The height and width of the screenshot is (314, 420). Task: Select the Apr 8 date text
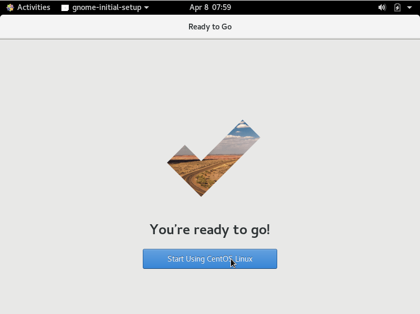tap(199, 7)
